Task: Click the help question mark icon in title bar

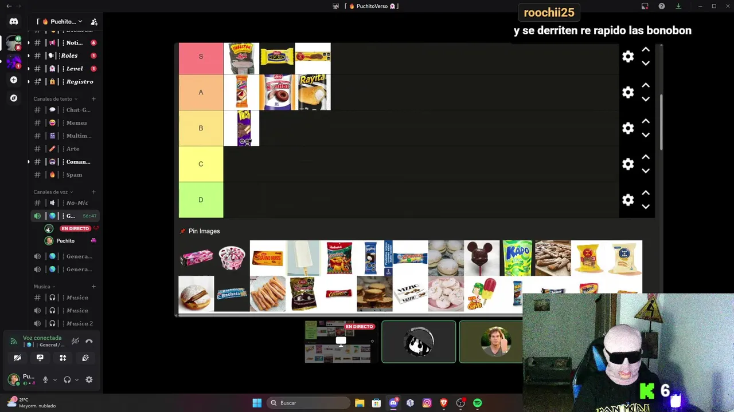Action: click(x=662, y=6)
